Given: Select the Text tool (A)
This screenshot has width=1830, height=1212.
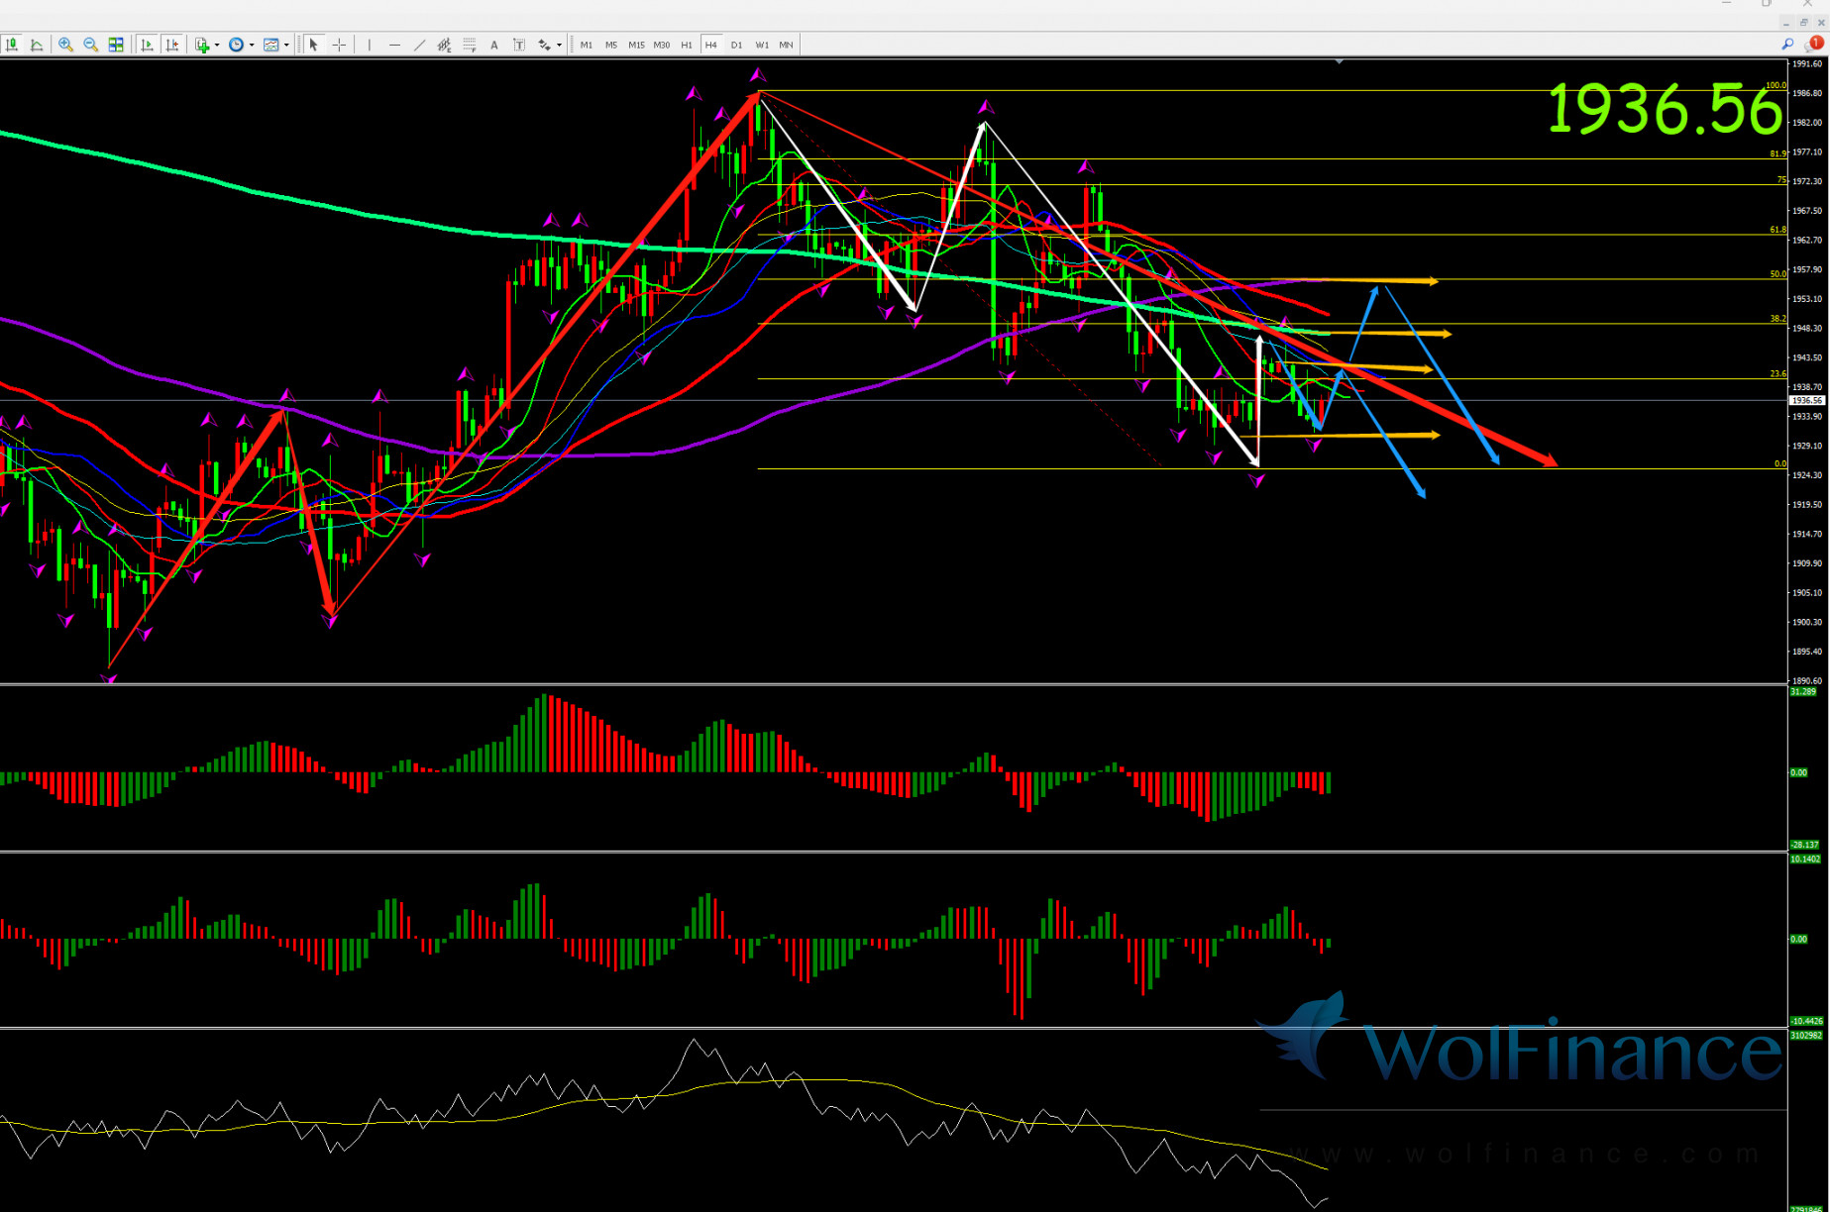Looking at the screenshot, I should pyautogui.click(x=494, y=45).
